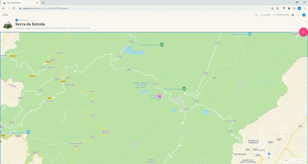The image size is (308, 164).
Task: Click the Covilhã transit station marker
Action: pos(269,154)
